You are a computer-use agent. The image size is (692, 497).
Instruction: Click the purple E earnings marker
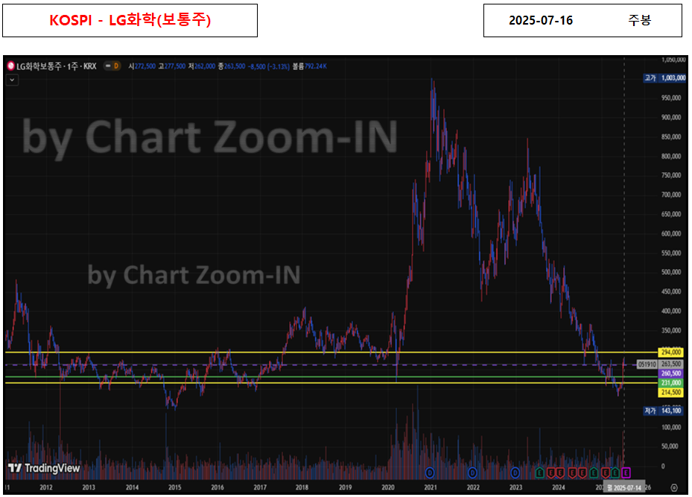pos(626,472)
